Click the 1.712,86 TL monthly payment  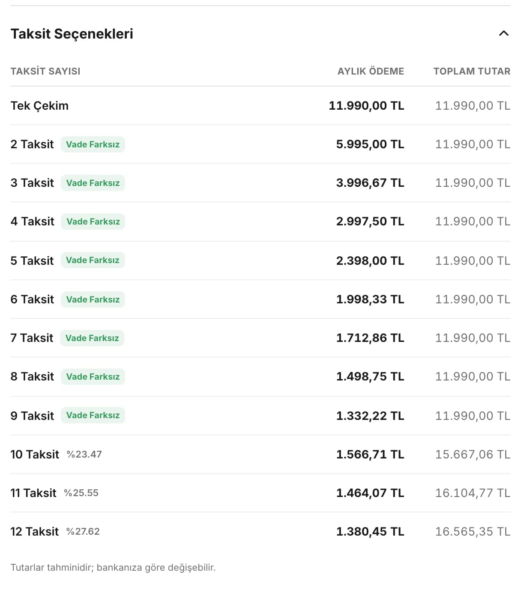coord(370,338)
